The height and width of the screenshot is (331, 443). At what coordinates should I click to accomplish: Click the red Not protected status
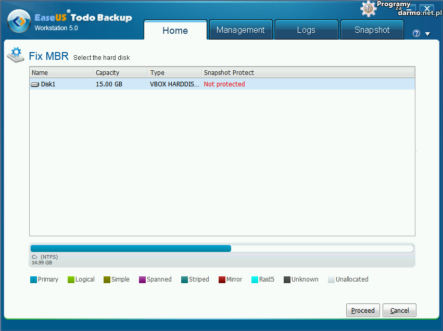point(224,84)
